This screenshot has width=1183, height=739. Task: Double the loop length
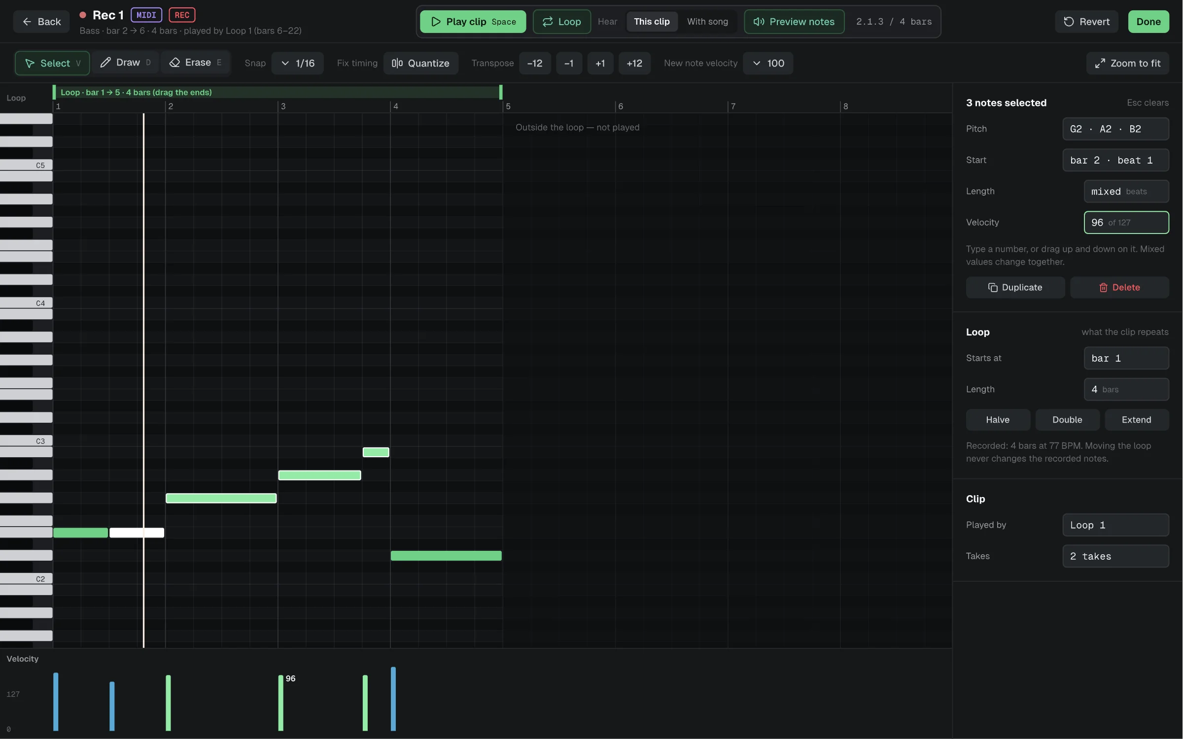pos(1067,420)
